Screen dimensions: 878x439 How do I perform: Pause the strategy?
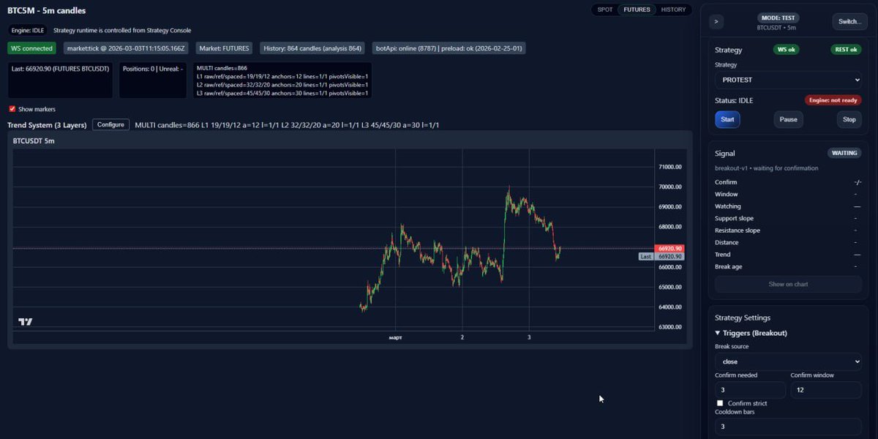pyautogui.click(x=788, y=119)
